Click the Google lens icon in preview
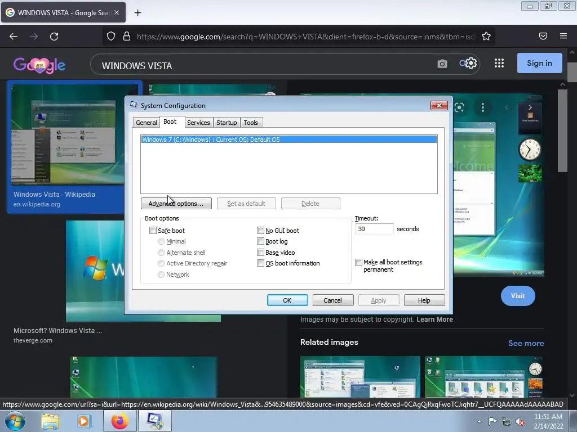Viewport: 577px width, 432px height. (459, 107)
